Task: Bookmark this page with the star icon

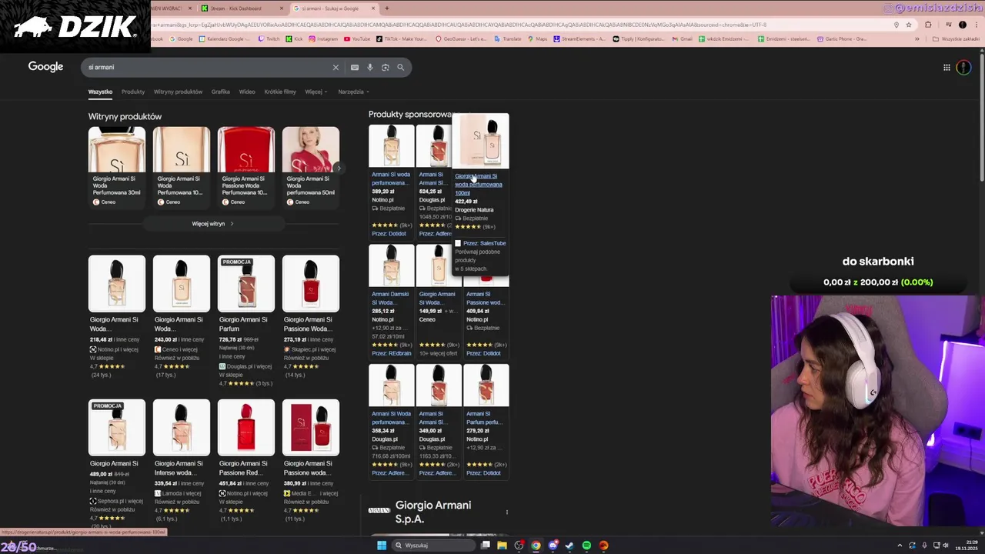Action: click(909, 25)
